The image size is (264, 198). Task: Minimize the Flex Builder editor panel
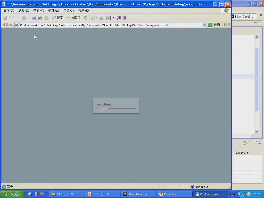255,22
